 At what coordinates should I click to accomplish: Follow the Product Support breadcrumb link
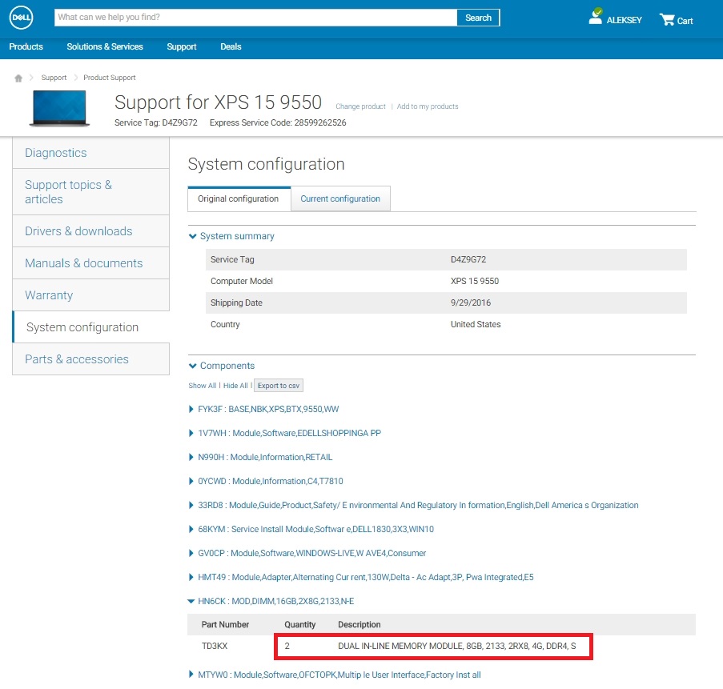(109, 78)
